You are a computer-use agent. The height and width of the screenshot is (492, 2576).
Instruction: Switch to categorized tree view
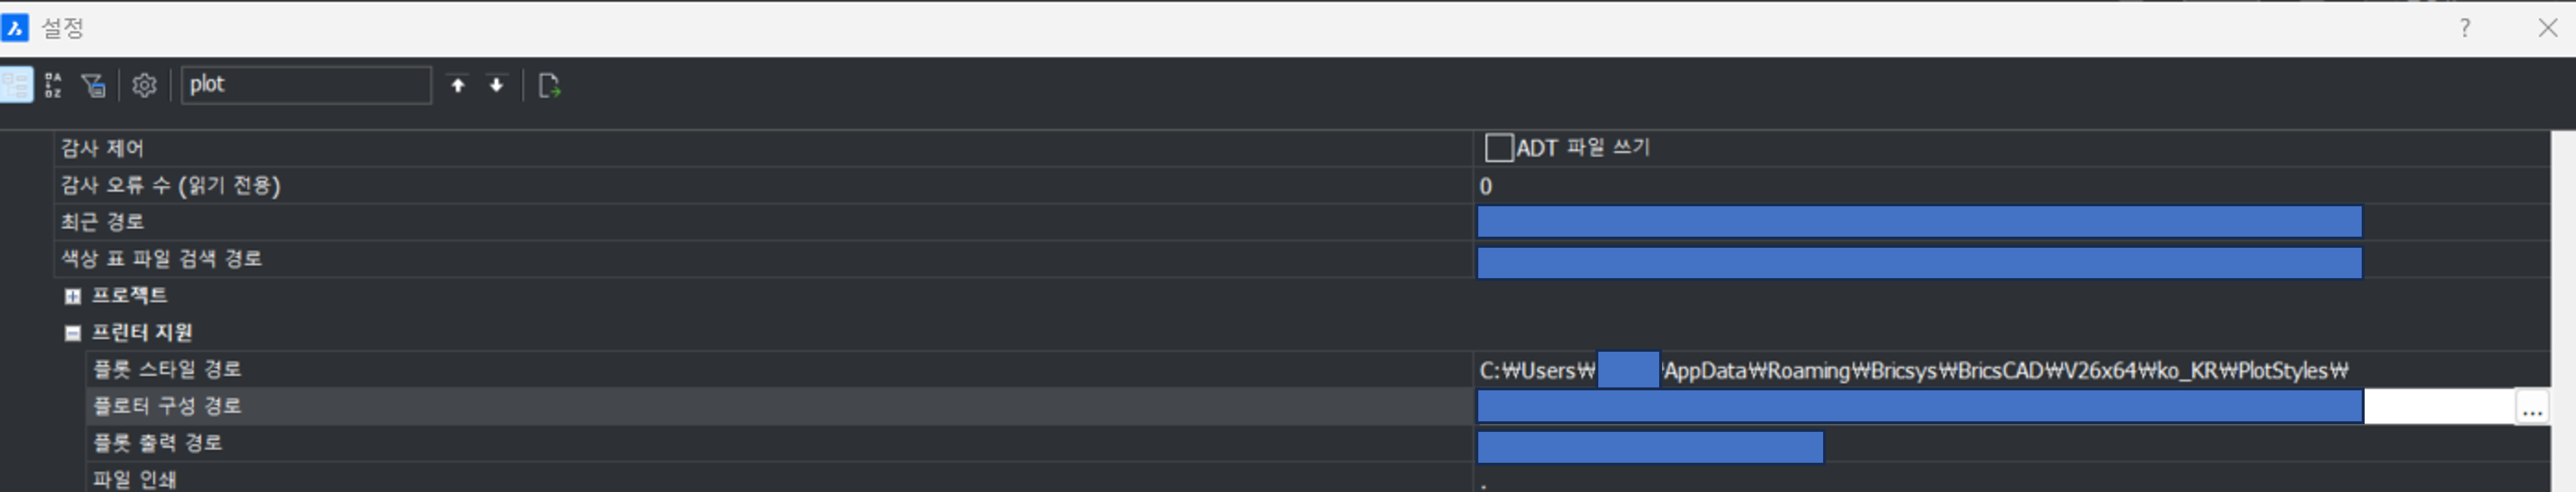pyautogui.click(x=17, y=85)
